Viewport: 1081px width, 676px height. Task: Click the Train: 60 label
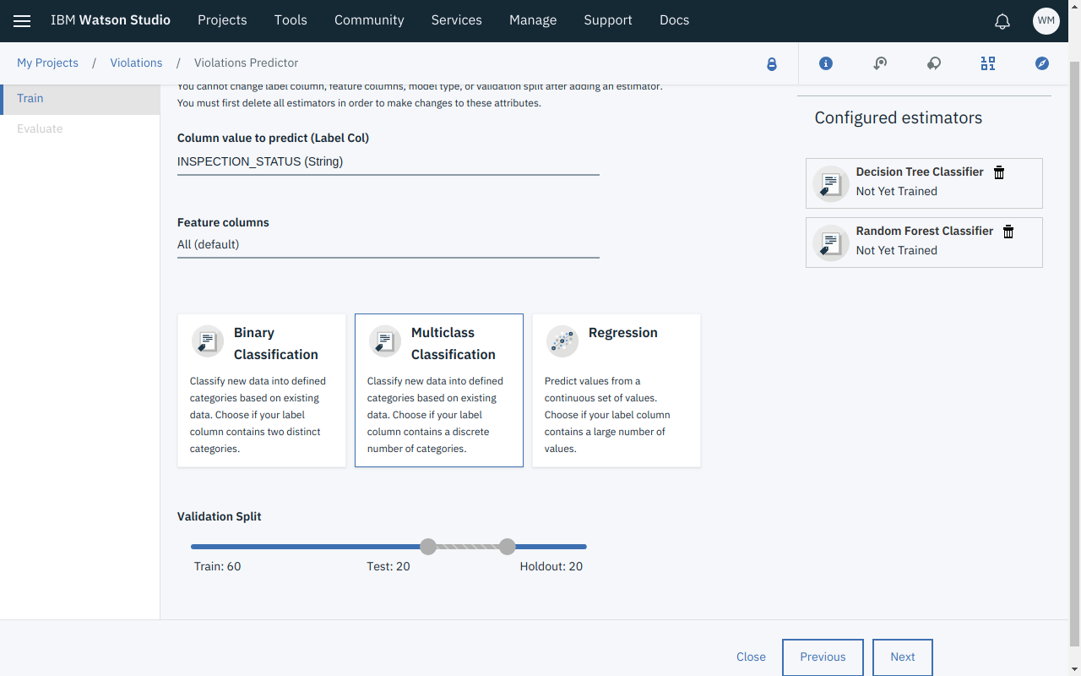[218, 566]
